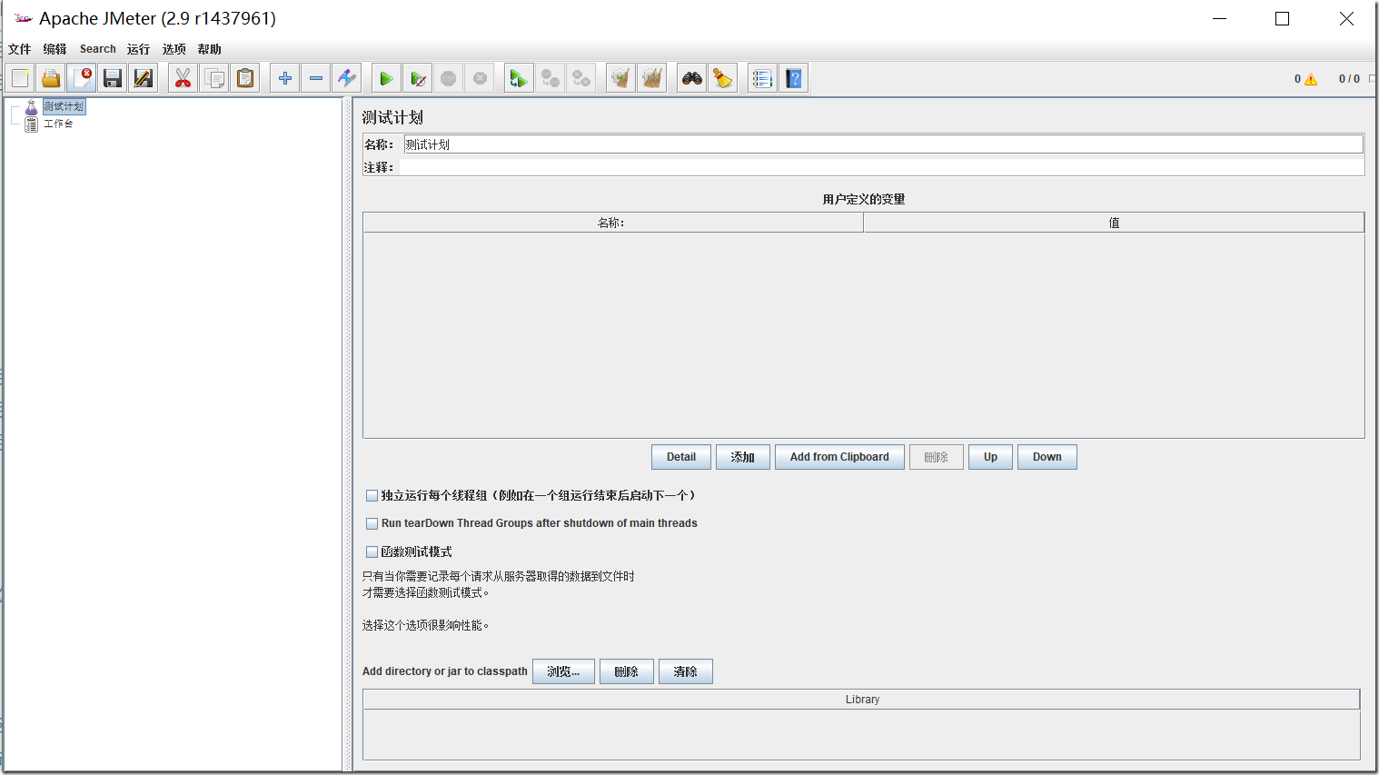The image size is (1379, 775).
Task: Expand all tree nodes with plus icon
Action: click(x=285, y=78)
